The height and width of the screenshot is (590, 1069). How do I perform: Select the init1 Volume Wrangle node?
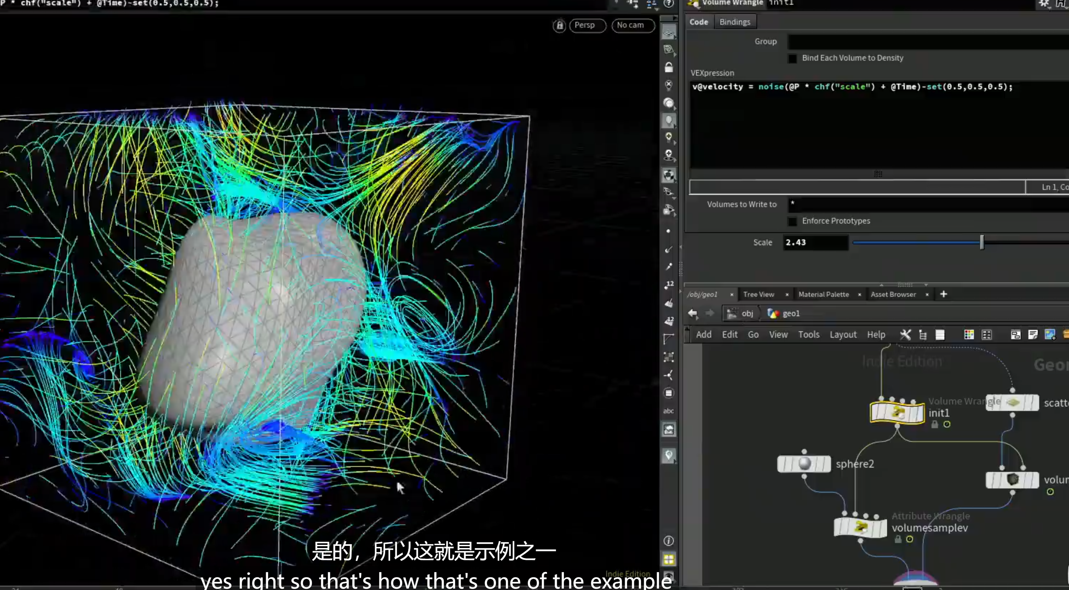[897, 412]
